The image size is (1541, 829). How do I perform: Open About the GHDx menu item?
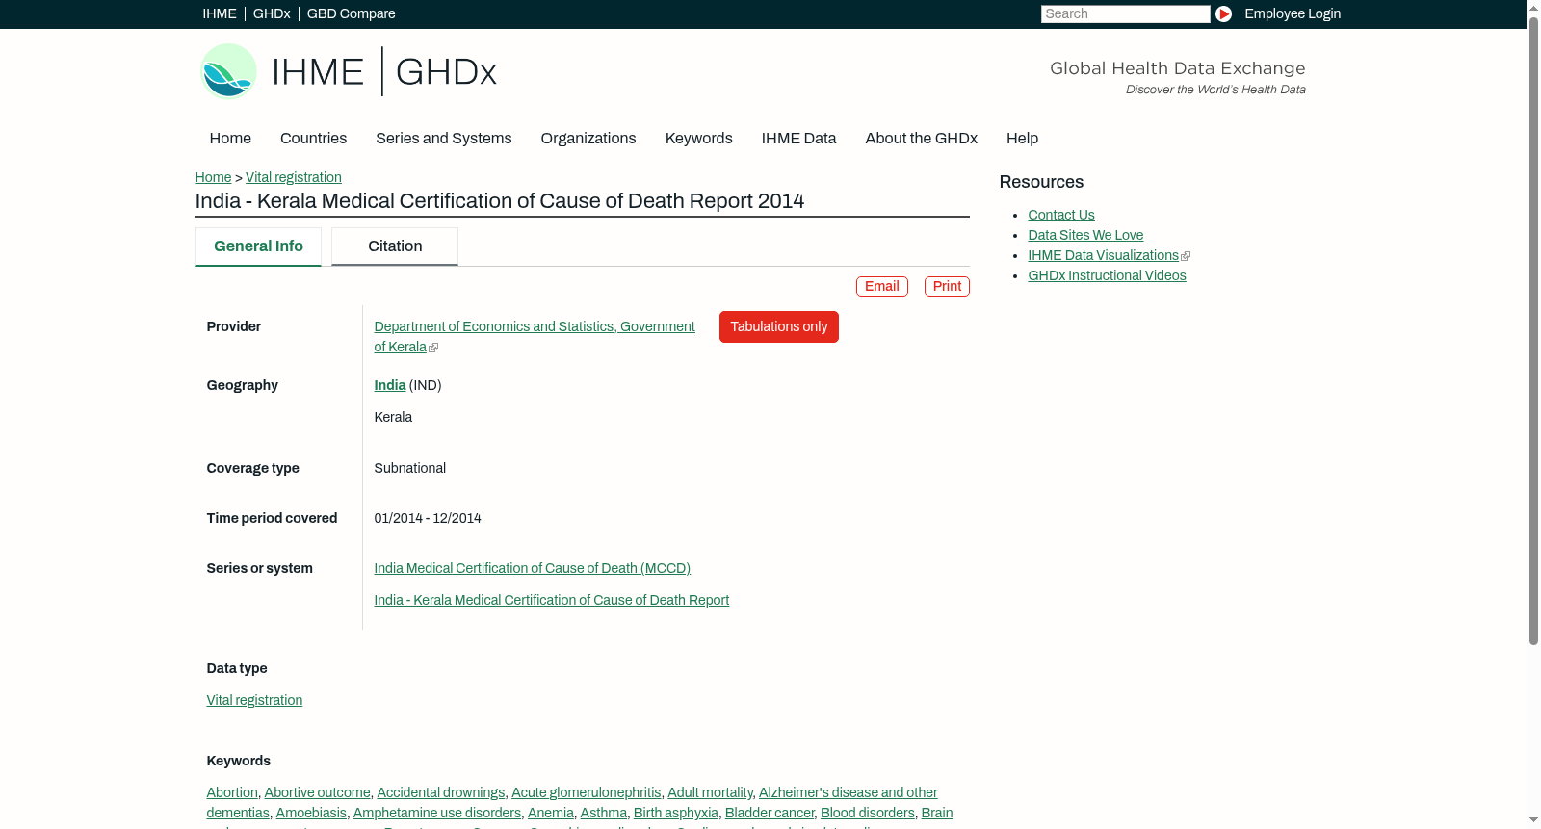(x=921, y=139)
